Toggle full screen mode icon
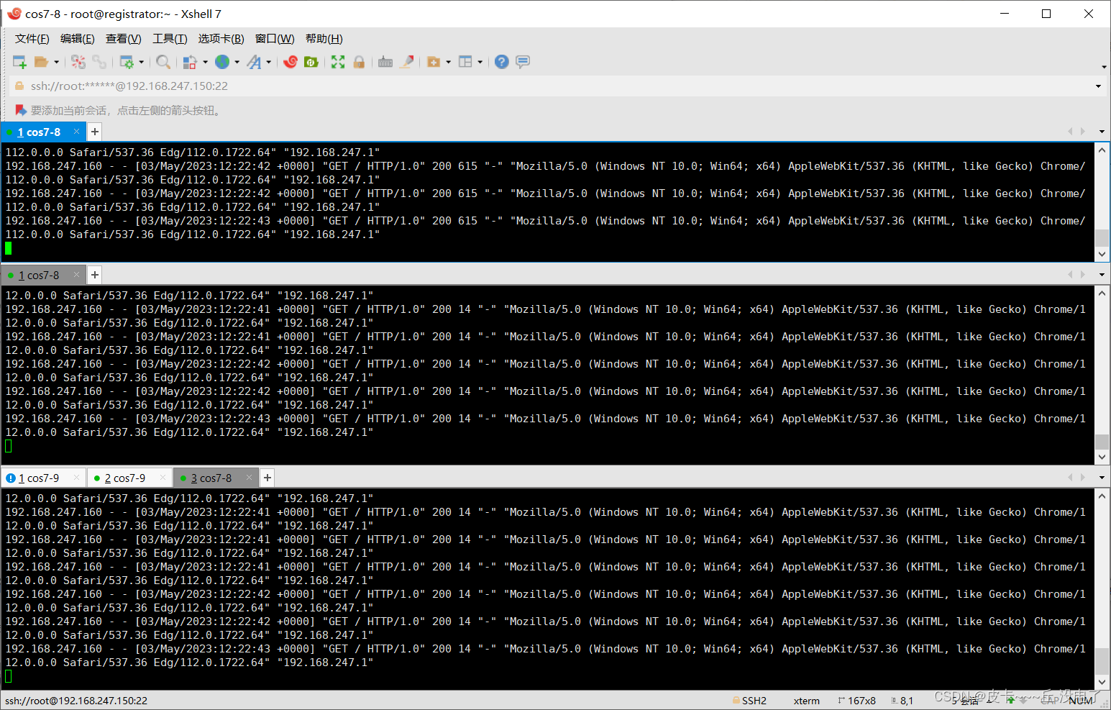 pyautogui.click(x=338, y=62)
